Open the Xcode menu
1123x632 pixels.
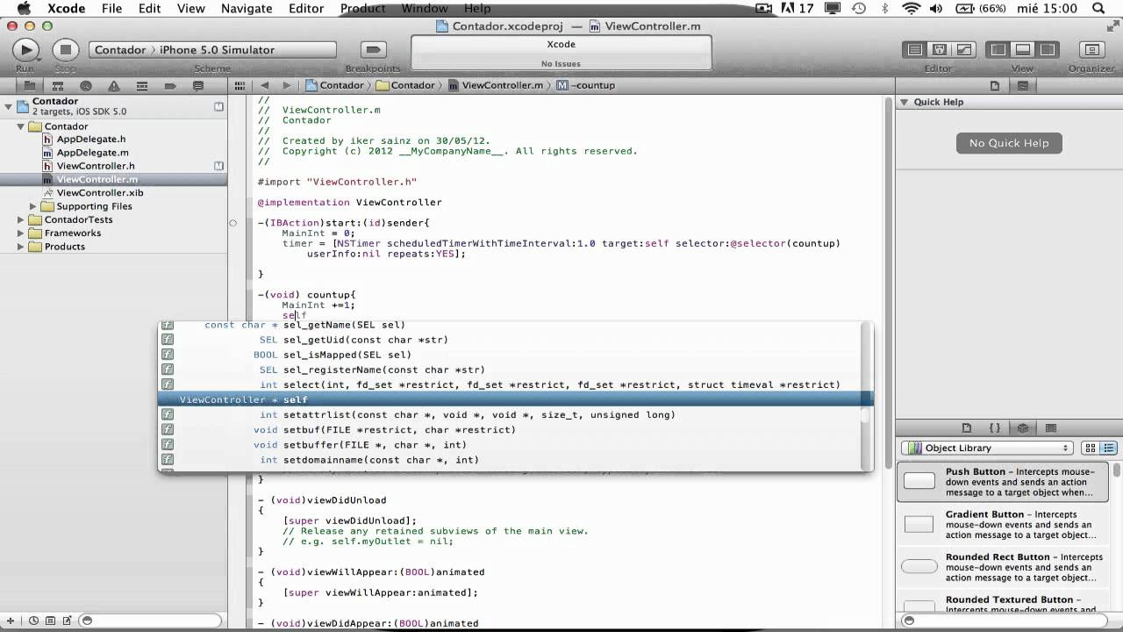pos(67,8)
